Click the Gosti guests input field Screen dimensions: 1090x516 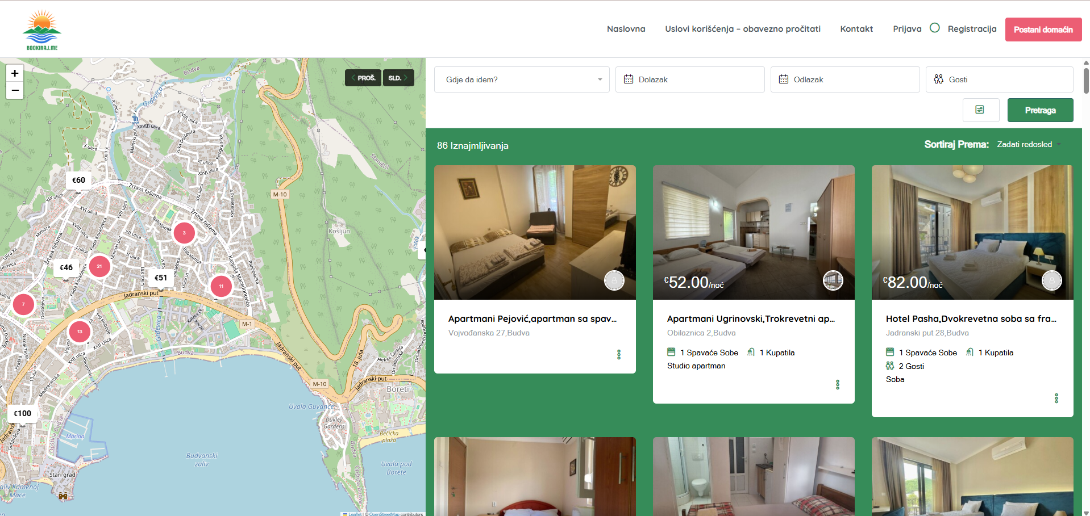[999, 79]
